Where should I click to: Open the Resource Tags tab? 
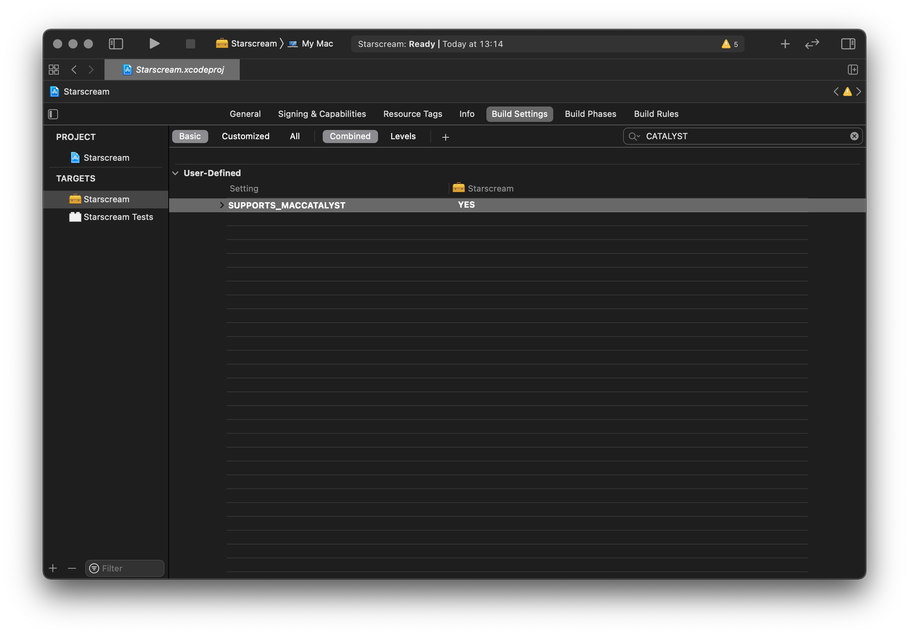pyautogui.click(x=413, y=114)
